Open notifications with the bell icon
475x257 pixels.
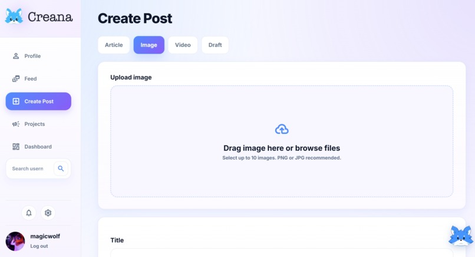pyautogui.click(x=29, y=213)
